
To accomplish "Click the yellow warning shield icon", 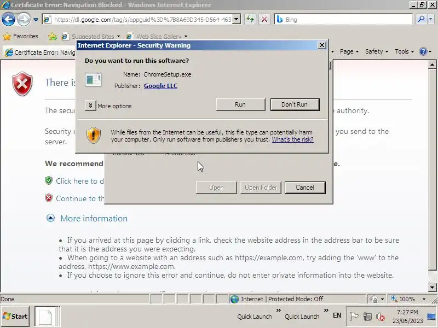I will [x=94, y=136].
